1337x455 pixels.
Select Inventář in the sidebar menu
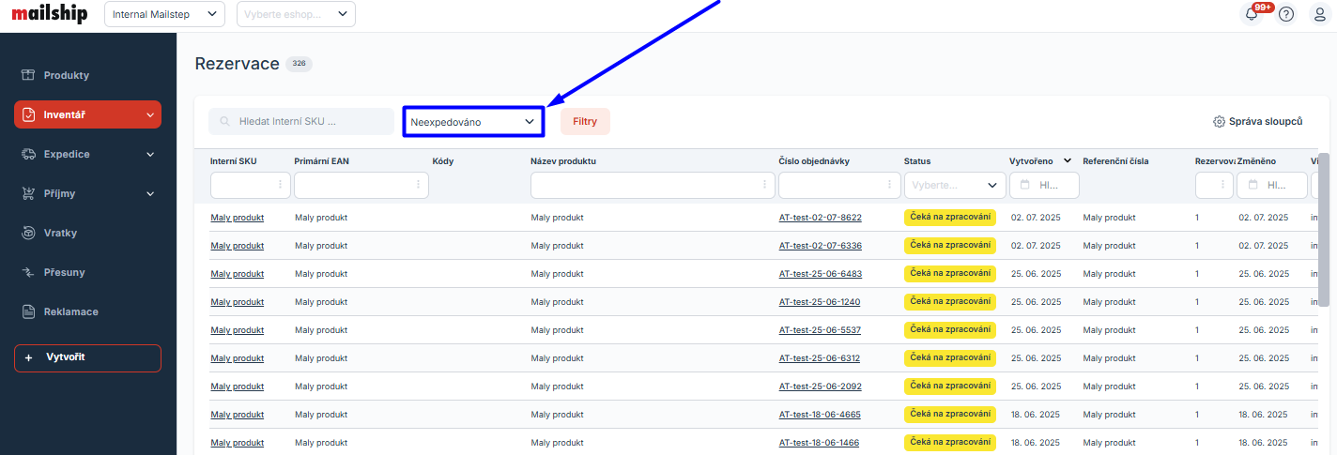87,114
